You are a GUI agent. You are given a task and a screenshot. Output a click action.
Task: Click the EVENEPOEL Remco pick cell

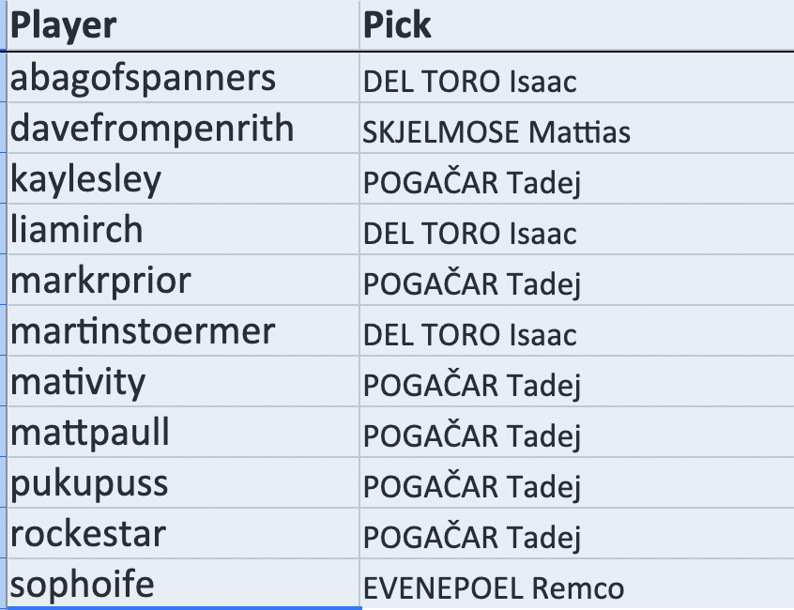coord(576,587)
